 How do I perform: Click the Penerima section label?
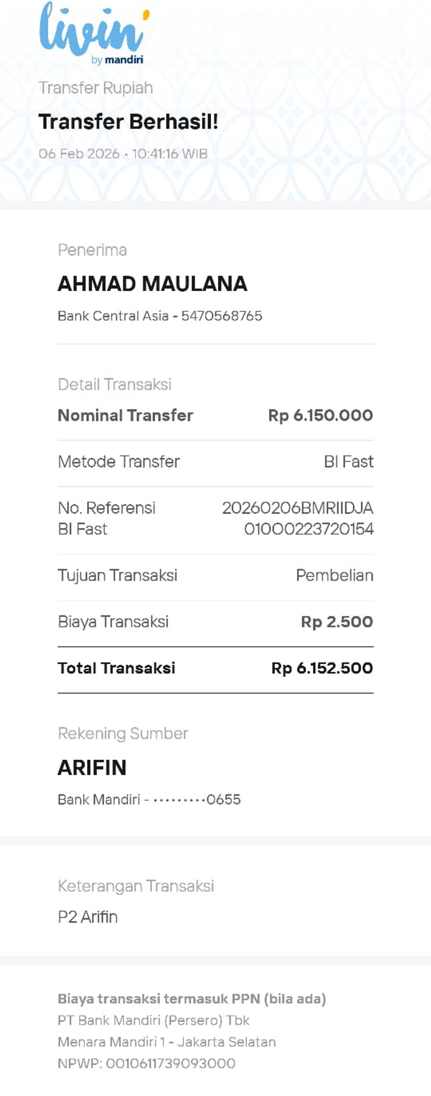tap(92, 250)
